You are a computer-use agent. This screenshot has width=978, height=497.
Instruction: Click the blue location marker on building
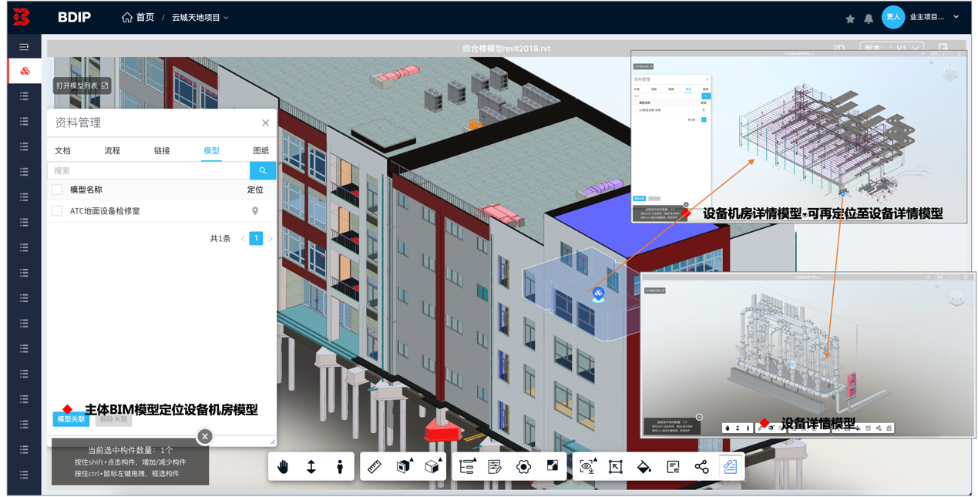(x=598, y=293)
